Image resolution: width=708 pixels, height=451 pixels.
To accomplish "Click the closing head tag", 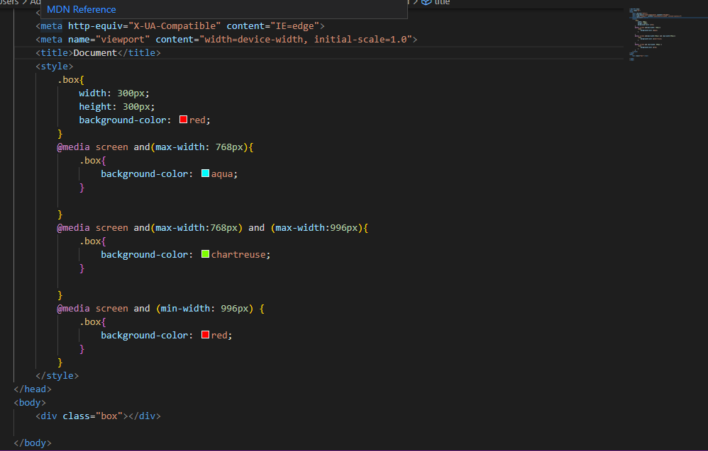I will (33, 389).
